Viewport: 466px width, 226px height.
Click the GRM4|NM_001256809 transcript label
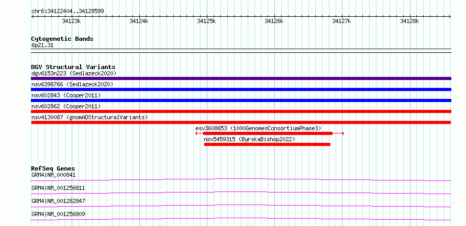click(58, 214)
